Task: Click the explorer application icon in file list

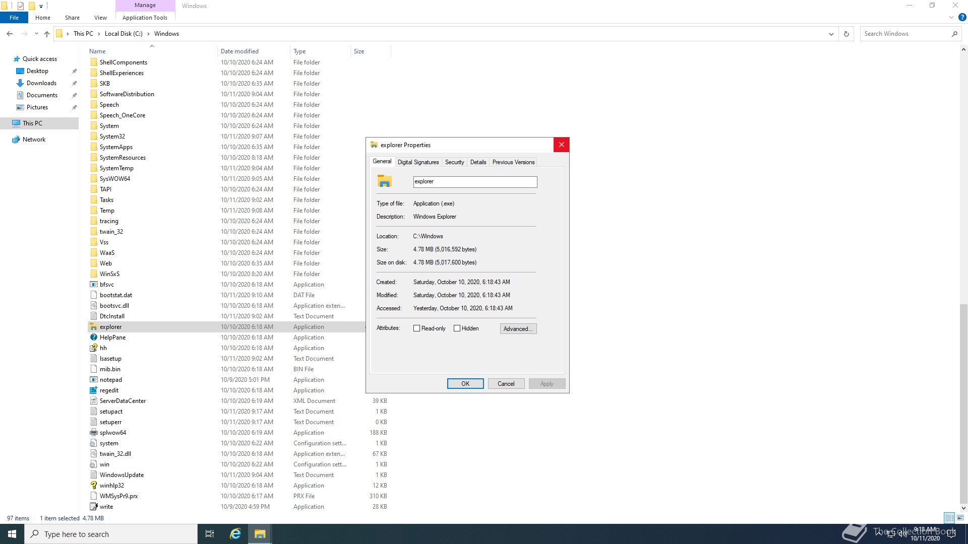Action: click(93, 327)
